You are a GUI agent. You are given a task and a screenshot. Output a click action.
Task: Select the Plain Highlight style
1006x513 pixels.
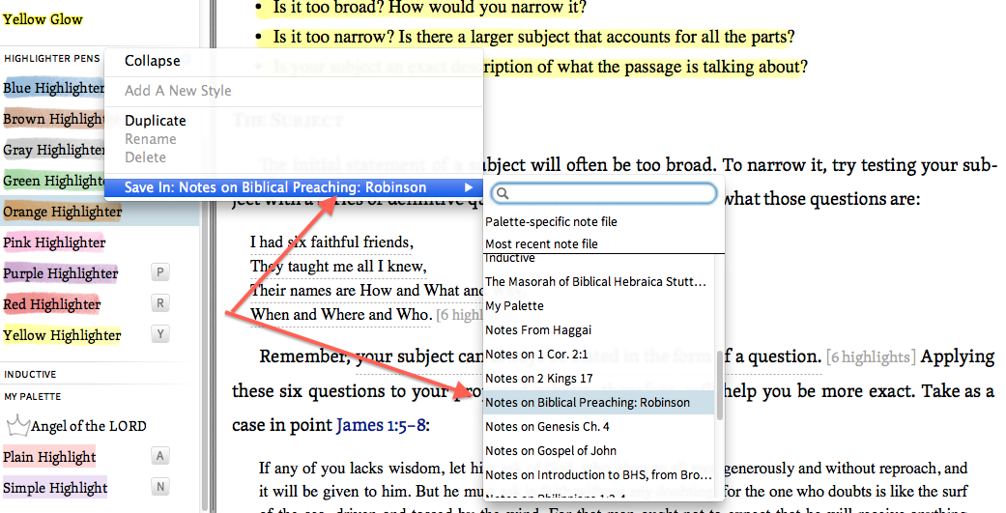pos(49,457)
